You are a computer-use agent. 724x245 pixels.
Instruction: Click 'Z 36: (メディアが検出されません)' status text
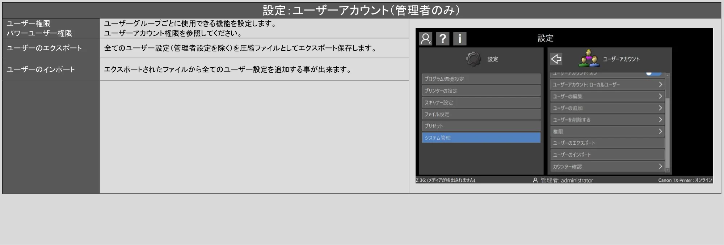point(446,180)
